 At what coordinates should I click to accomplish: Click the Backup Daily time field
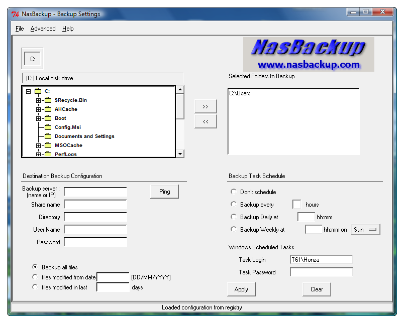click(306, 217)
